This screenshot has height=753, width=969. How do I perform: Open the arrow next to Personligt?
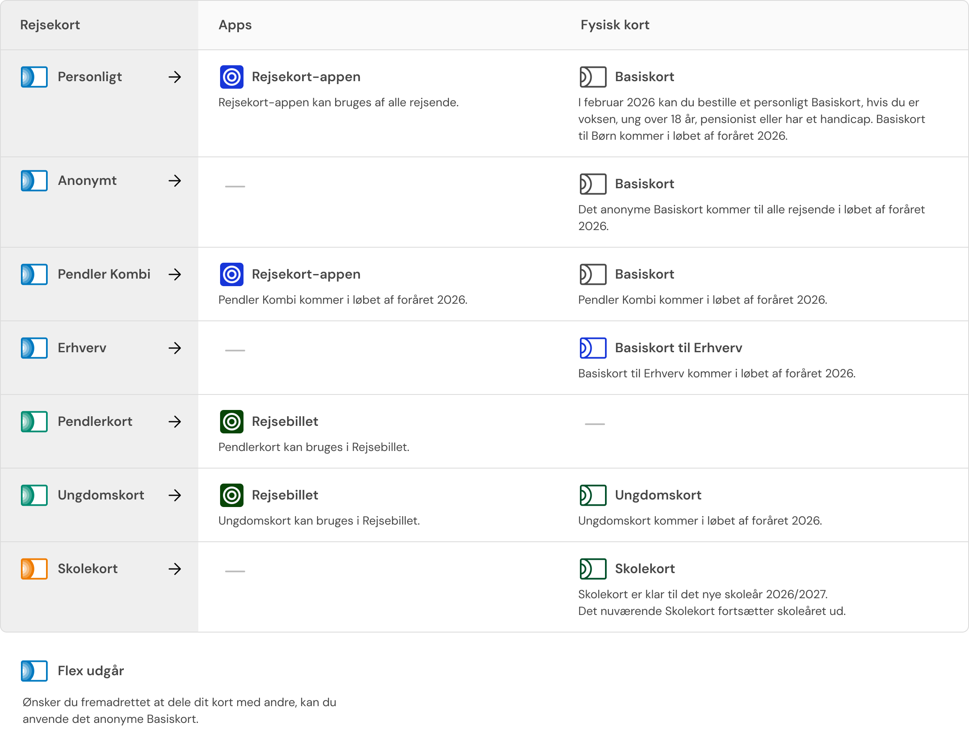(175, 77)
